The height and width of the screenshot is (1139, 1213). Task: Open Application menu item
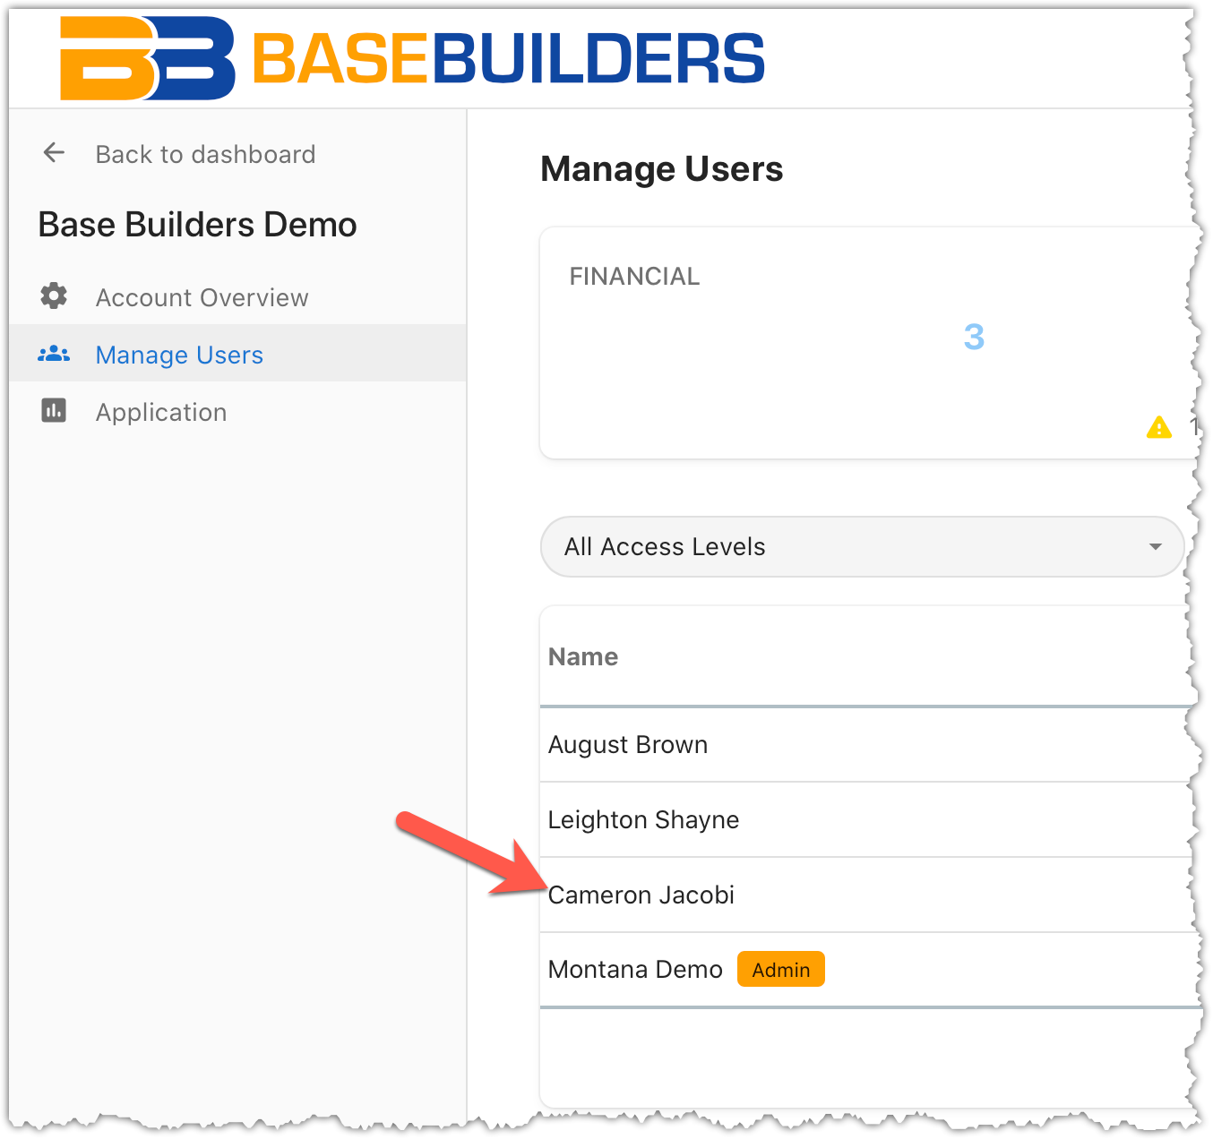pos(161,413)
